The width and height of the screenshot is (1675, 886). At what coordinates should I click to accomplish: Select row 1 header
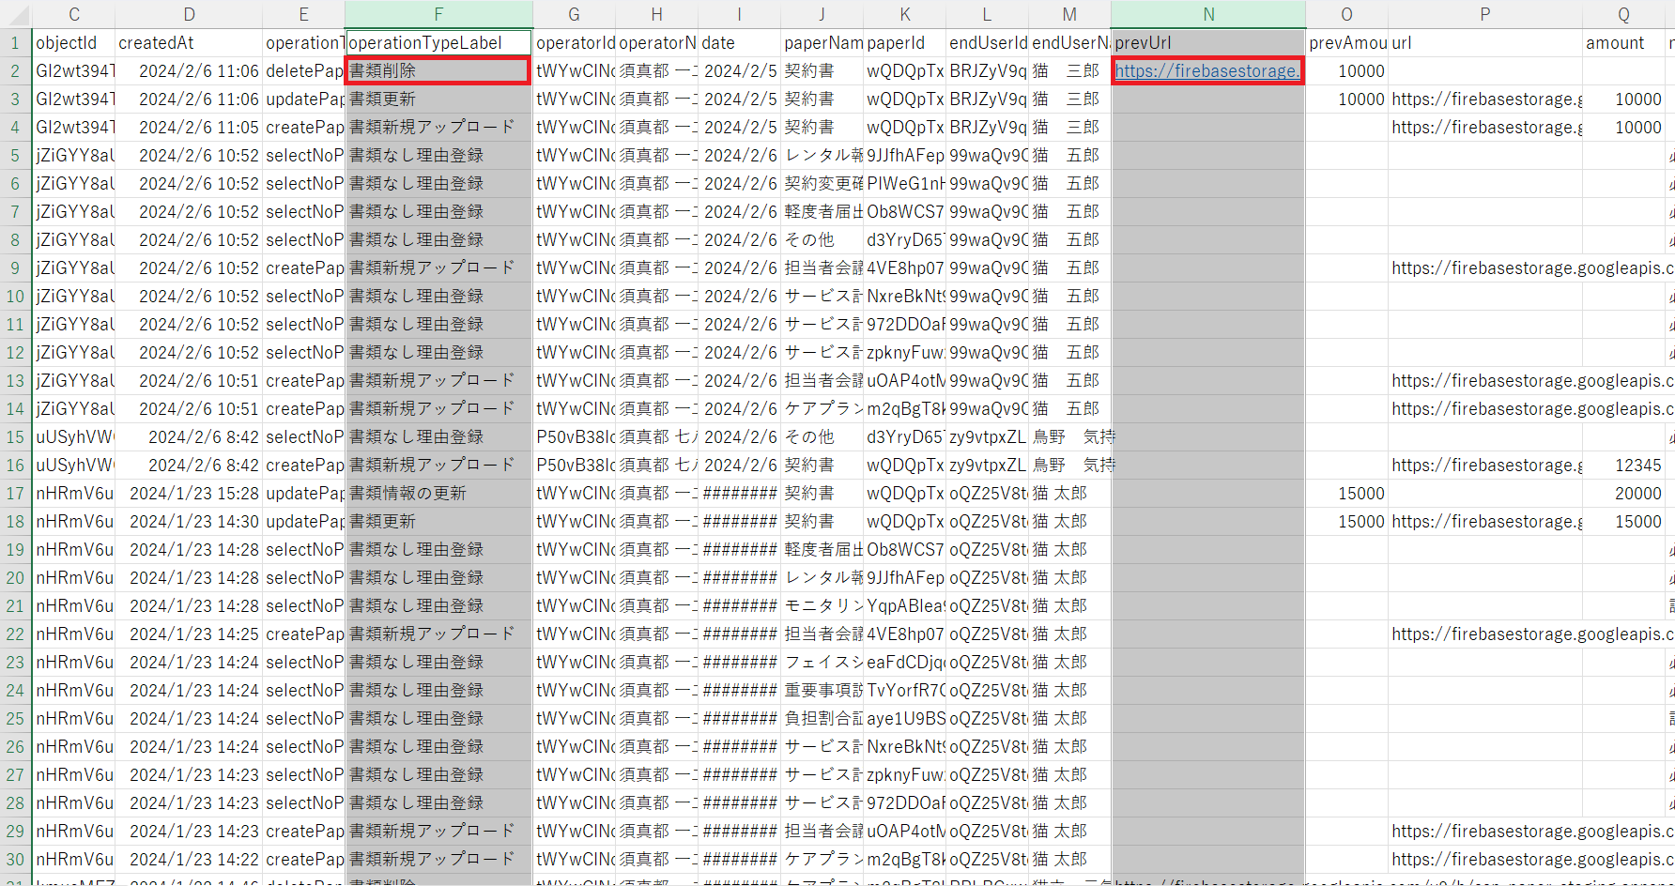click(x=15, y=43)
